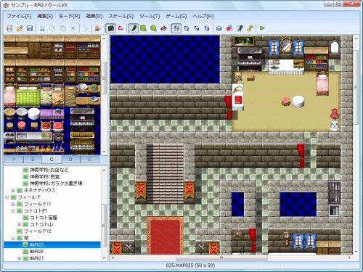Select the Ellipse drawing tool
Viewport: 363px width, 272px height.
pos(153,28)
